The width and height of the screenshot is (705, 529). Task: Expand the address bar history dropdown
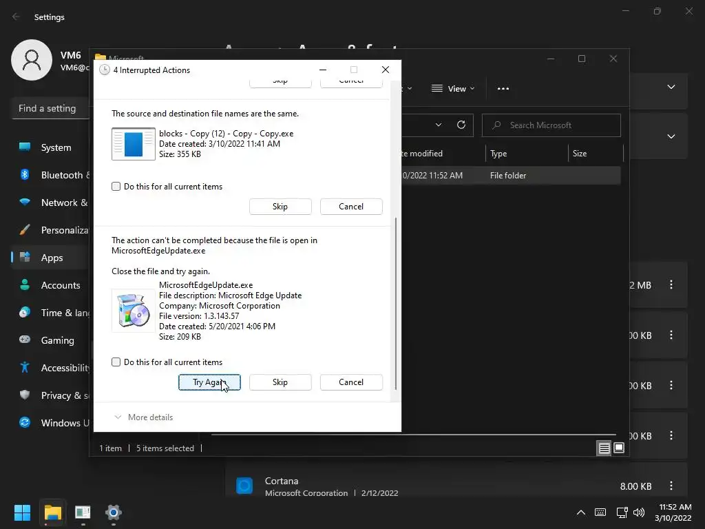[x=439, y=125]
